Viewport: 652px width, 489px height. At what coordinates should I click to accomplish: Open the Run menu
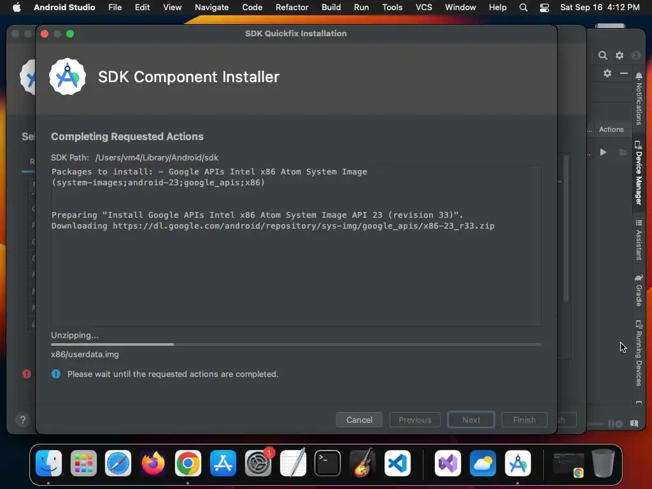[362, 8]
